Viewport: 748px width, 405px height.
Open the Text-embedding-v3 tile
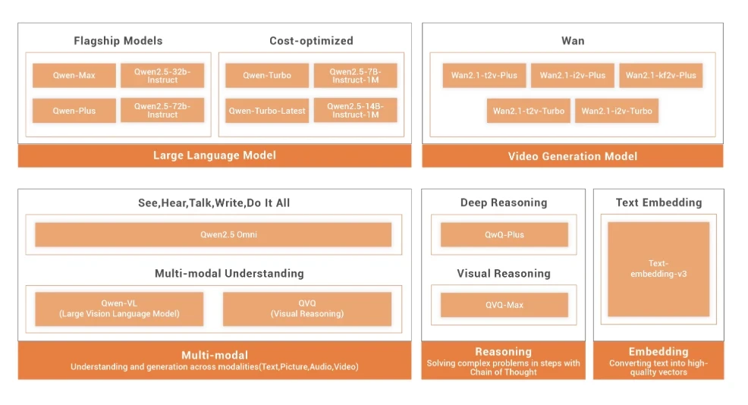coord(658,268)
